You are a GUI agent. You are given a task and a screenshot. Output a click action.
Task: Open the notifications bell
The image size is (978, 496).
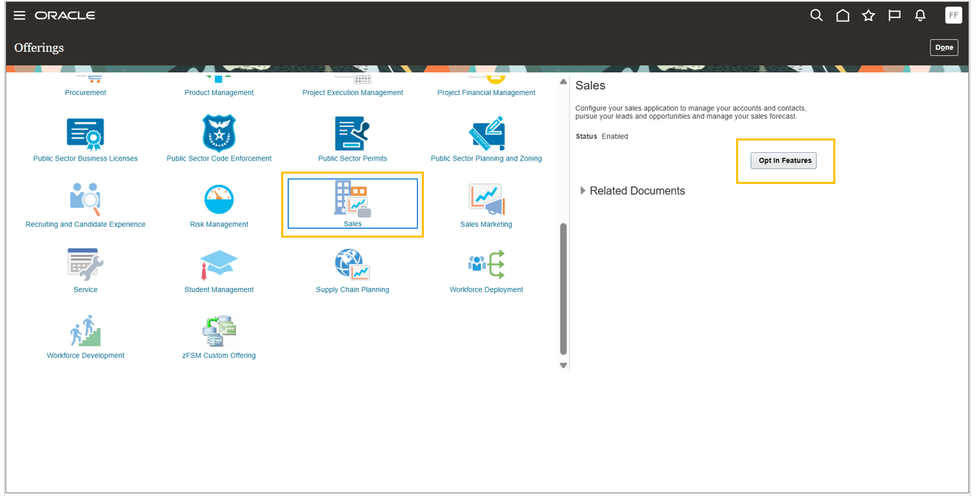pos(920,14)
